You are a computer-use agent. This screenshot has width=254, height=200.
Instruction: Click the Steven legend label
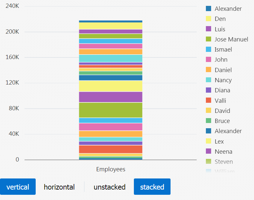pos(224,162)
